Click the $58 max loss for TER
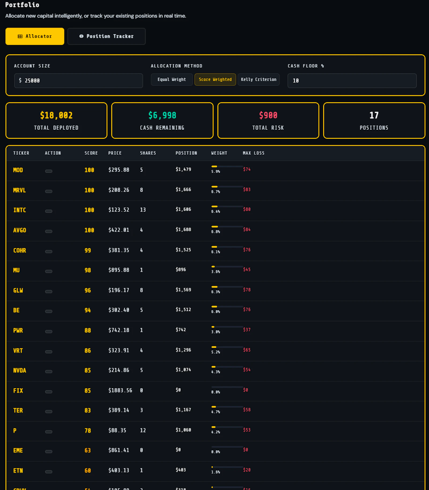Image resolution: width=429 pixels, height=490 pixels. (247, 410)
